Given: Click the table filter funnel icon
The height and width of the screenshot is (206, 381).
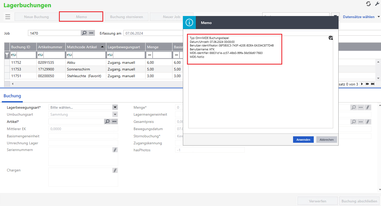Looking at the screenshot, I should click(7, 55).
